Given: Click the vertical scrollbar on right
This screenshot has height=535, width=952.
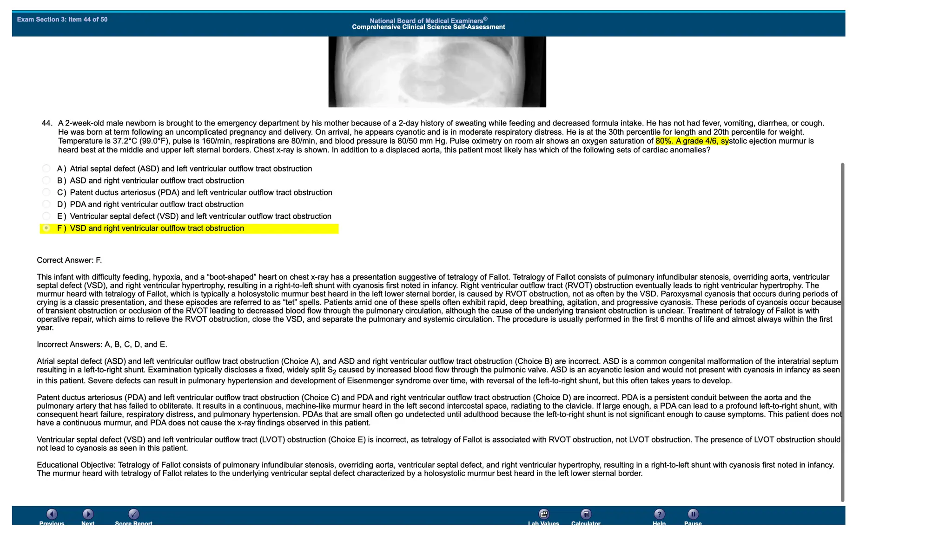Looking at the screenshot, I should click(842, 332).
